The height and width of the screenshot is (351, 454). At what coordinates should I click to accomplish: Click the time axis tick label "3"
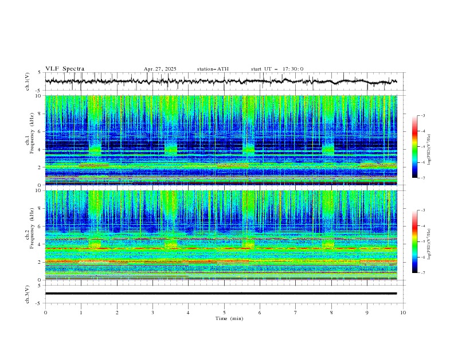152,313
